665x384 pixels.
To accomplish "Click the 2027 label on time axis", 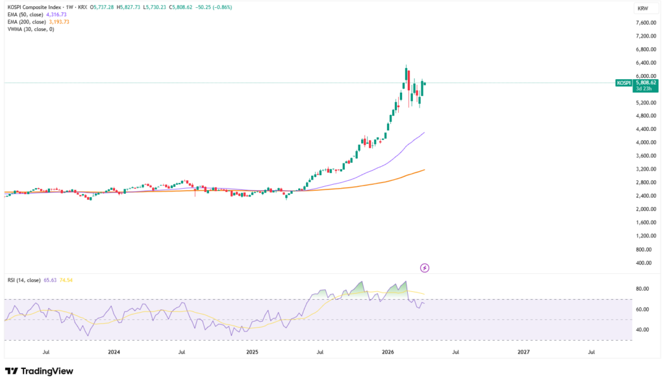I will (x=523, y=352).
